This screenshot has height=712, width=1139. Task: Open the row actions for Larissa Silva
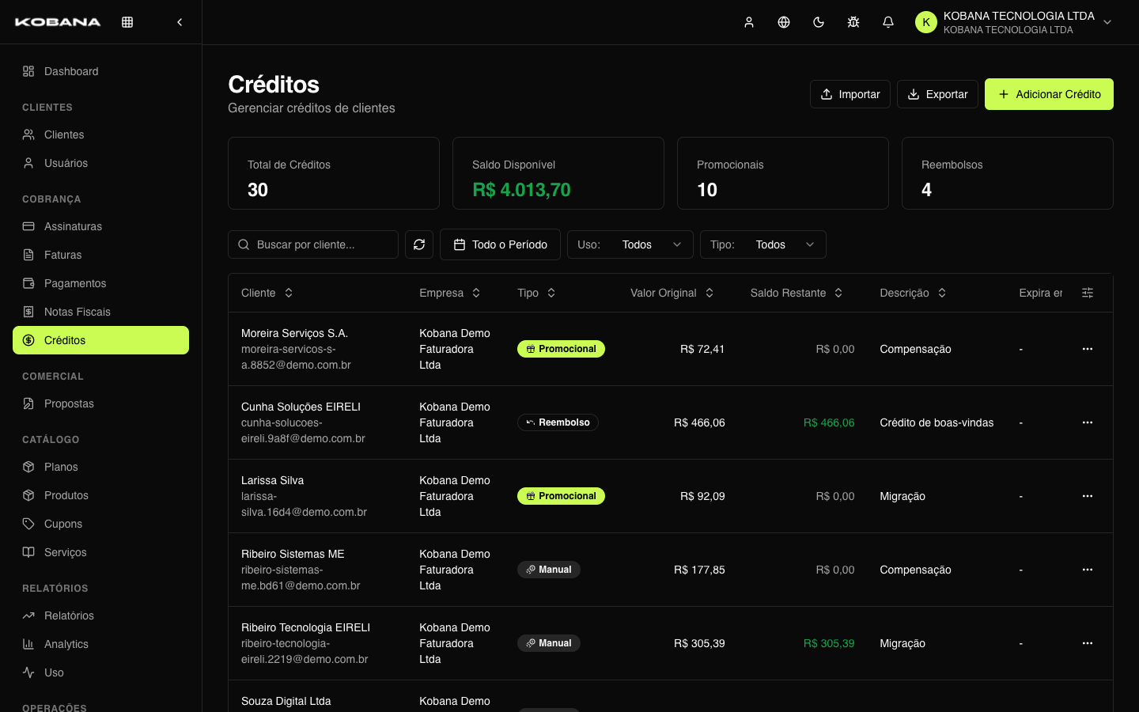point(1088,496)
